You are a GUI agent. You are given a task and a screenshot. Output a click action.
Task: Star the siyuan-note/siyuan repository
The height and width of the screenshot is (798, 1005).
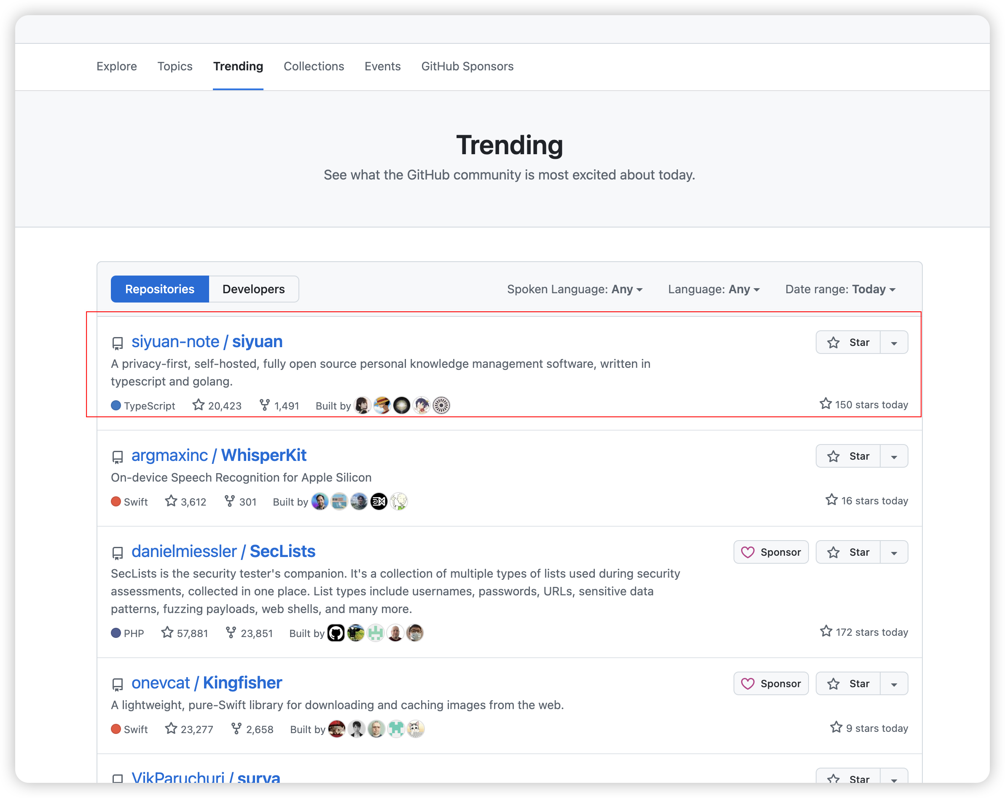(x=848, y=343)
